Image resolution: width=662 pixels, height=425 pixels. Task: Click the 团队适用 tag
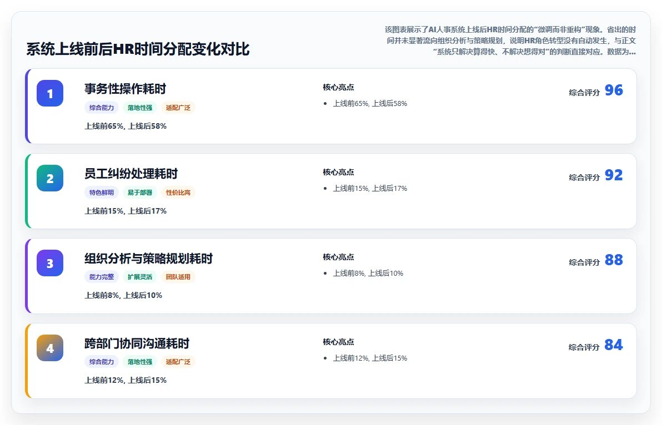coord(178,277)
